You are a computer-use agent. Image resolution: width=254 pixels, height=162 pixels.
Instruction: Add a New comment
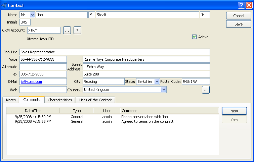click(x=234, y=111)
